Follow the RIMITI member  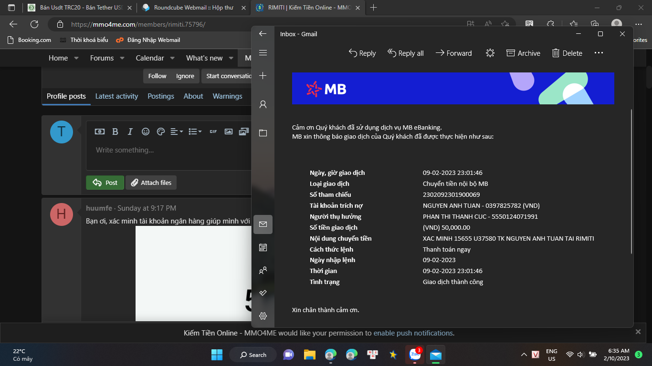point(157,76)
